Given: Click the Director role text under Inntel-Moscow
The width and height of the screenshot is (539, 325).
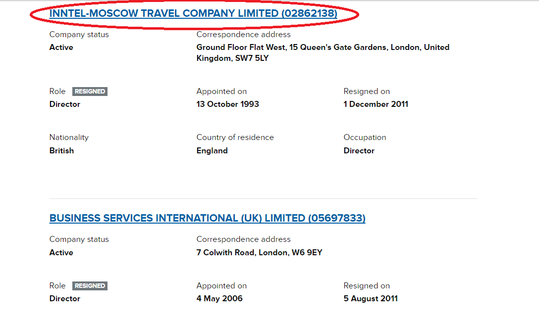Looking at the screenshot, I should tap(64, 104).
